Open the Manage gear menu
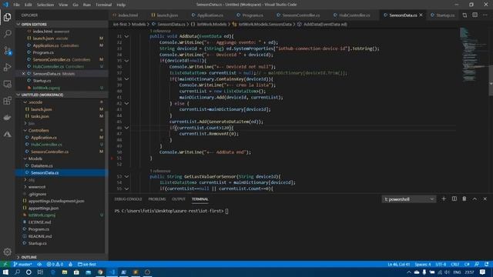 point(7,252)
